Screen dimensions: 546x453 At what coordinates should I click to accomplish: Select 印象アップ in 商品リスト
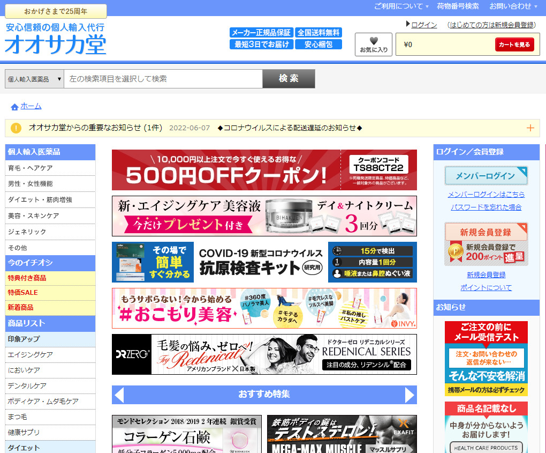click(x=50, y=339)
